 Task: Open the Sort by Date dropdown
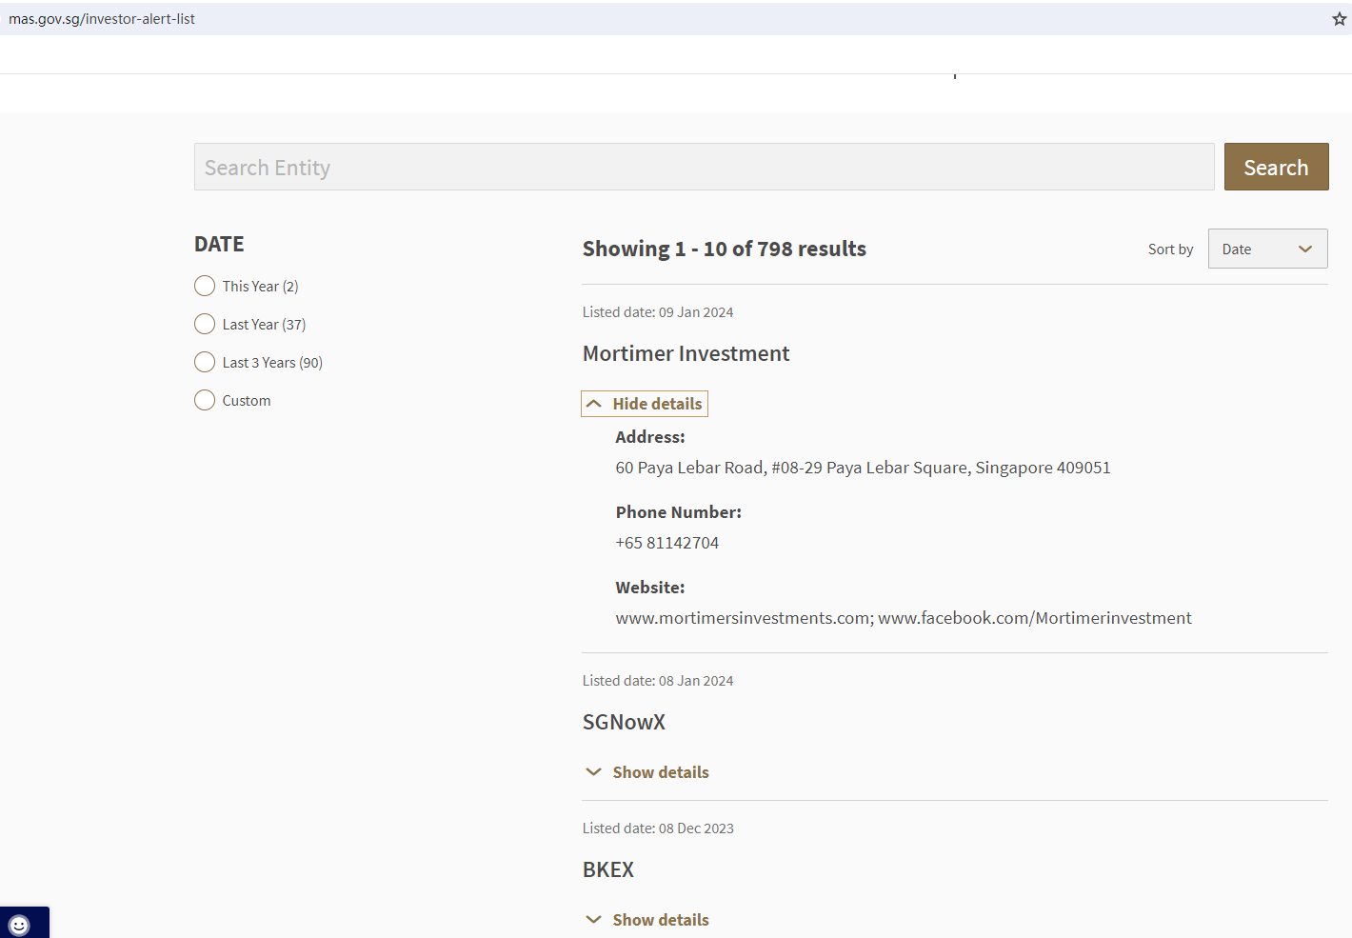[x=1266, y=249]
